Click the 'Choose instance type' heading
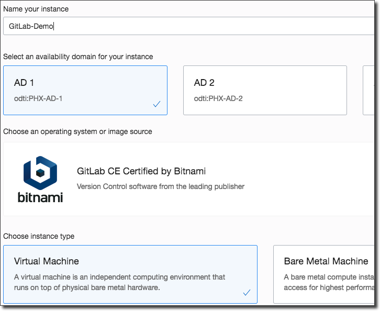The image size is (380, 311). coord(39,236)
